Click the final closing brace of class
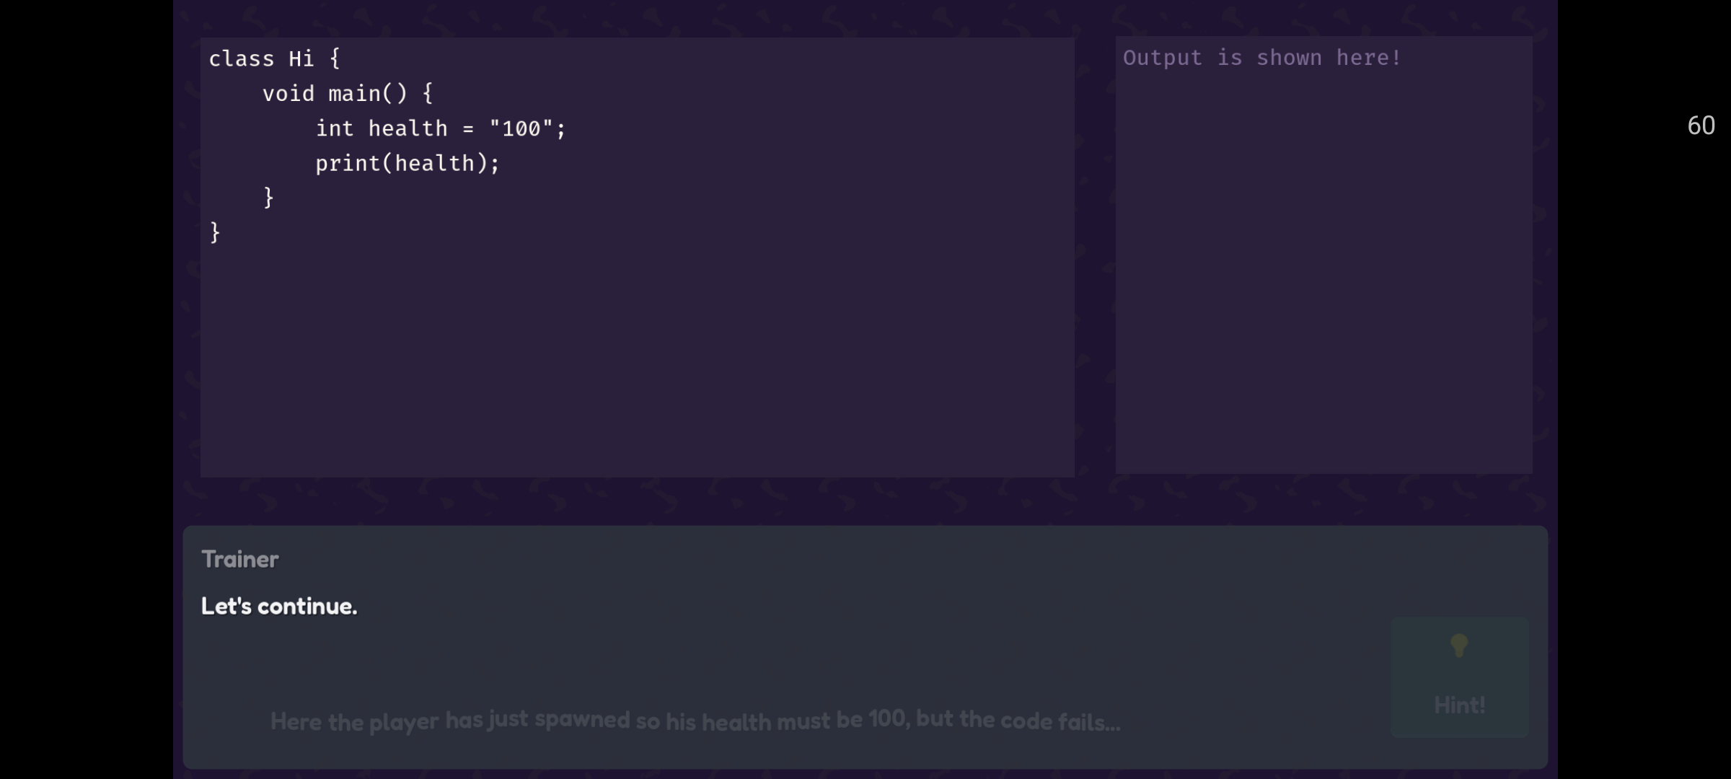The height and width of the screenshot is (779, 1731). (215, 232)
